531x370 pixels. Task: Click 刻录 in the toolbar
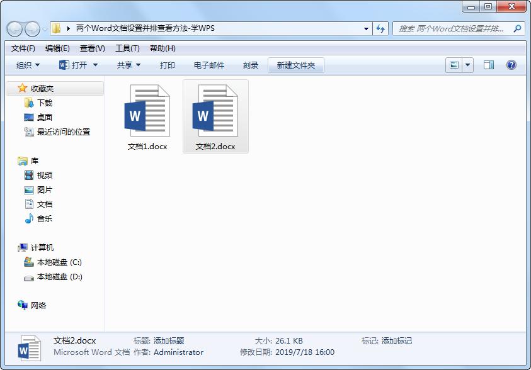pyautogui.click(x=251, y=65)
